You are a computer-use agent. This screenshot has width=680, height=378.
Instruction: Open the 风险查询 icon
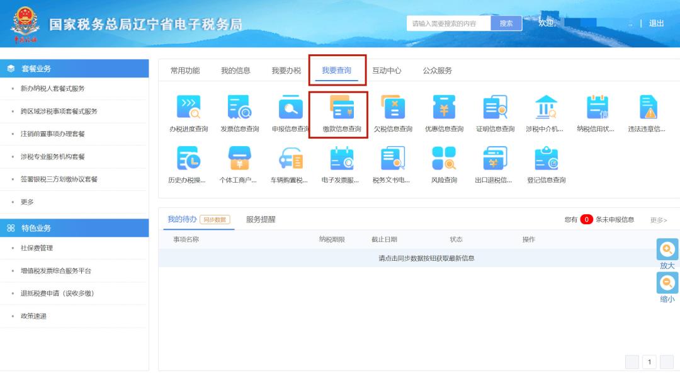(444, 159)
